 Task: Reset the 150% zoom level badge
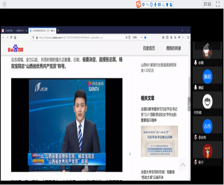pos(135,37)
